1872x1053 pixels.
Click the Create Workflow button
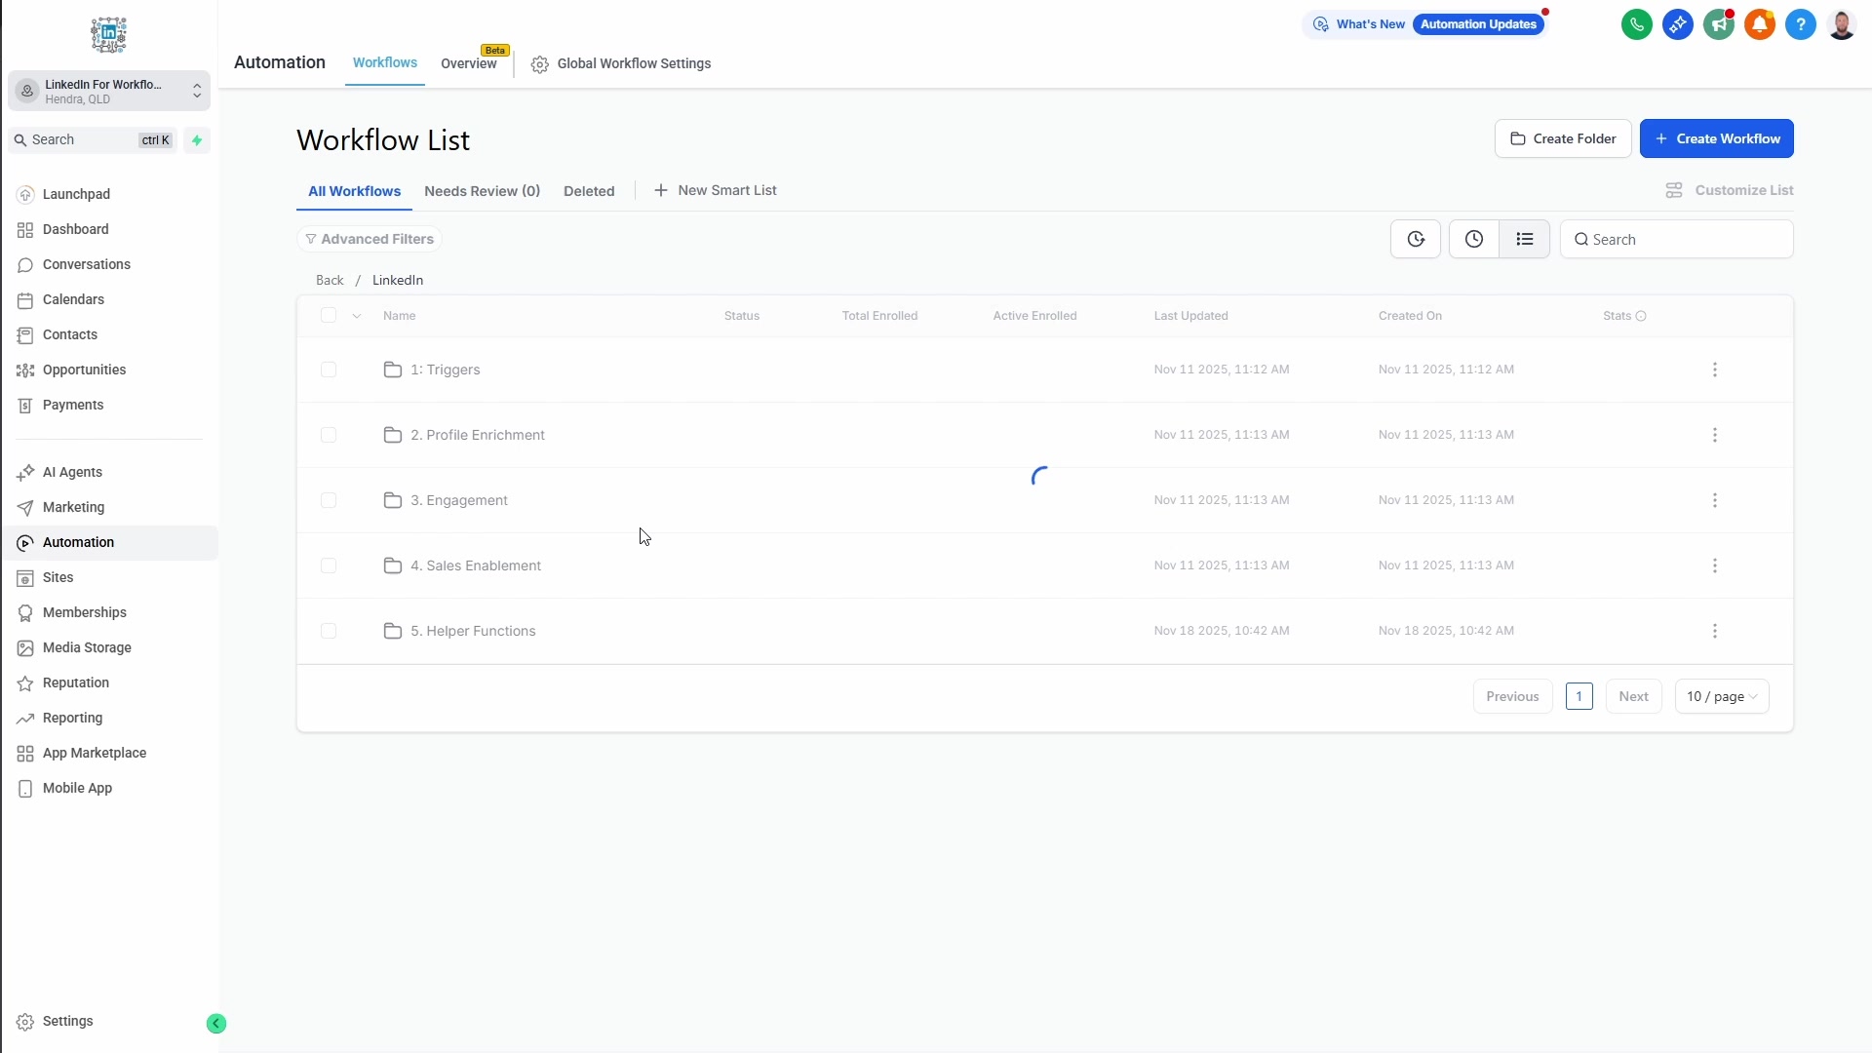pyautogui.click(x=1716, y=138)
